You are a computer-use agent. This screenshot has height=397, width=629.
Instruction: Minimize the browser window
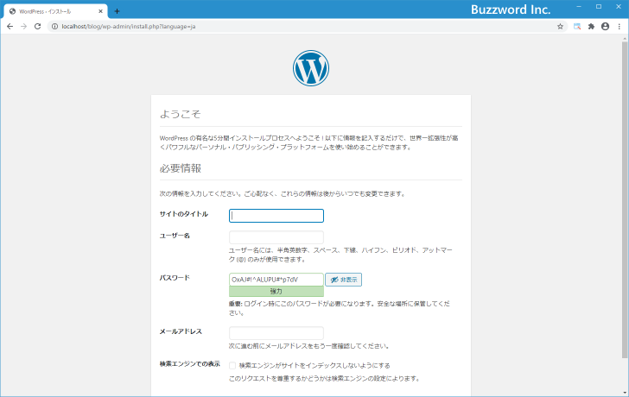point(579,7)
